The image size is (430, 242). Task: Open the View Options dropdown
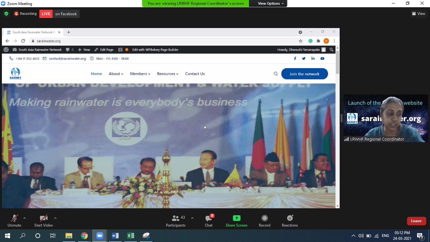click(271, 4)
